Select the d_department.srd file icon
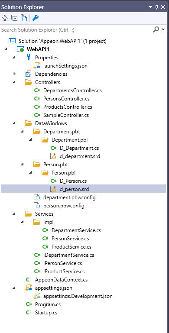Screen dimensions: 169x333 pyautogui.click(x=53, y=156)
